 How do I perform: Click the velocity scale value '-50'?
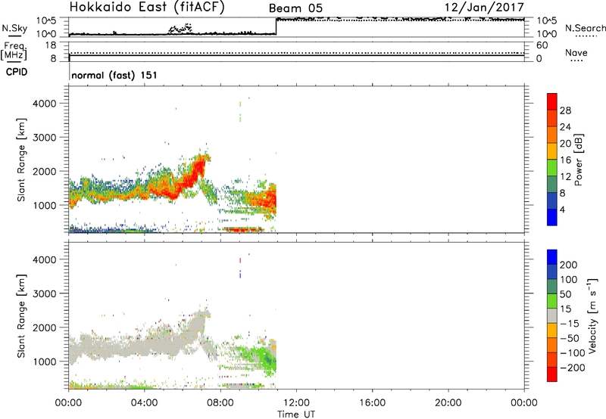[x=570, y=338]
